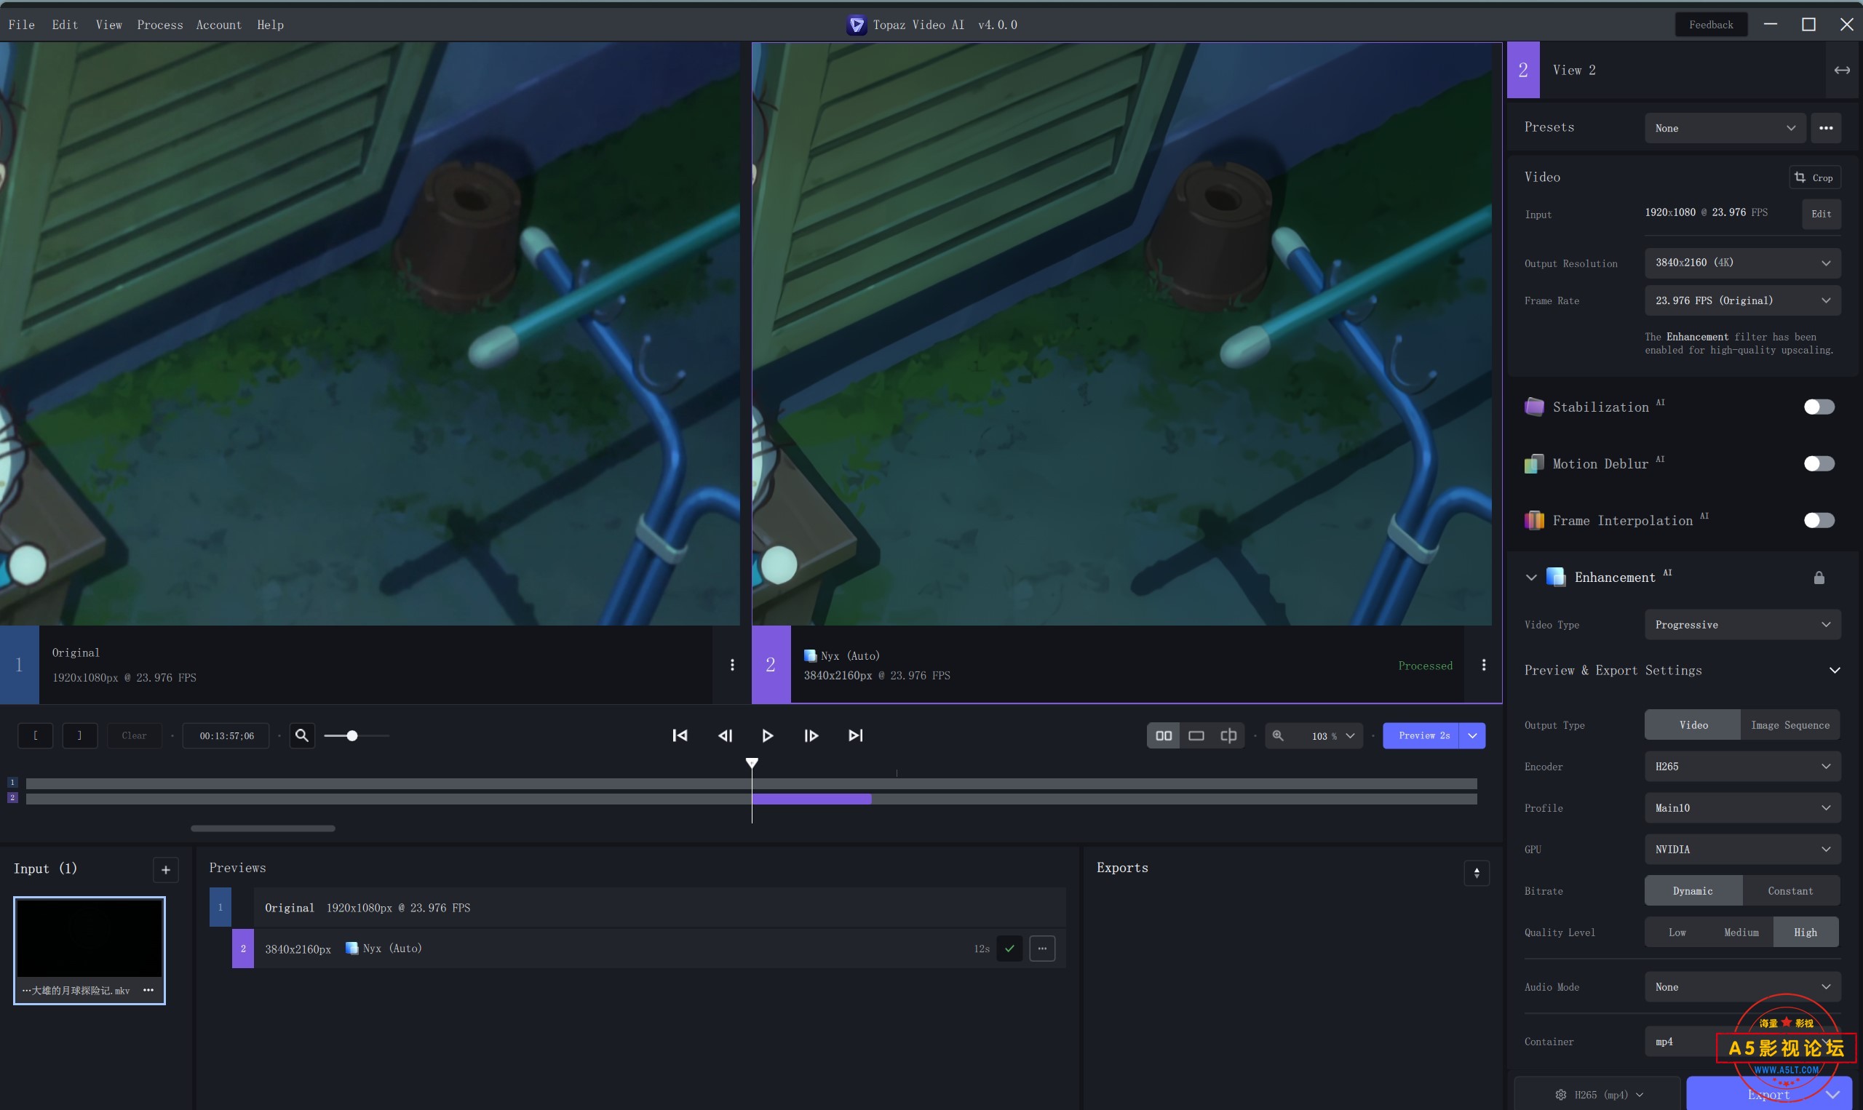The height and width of the screenshot is (1110, 1863).
Task: Open the Process menu
Action: tap(160, 25)
